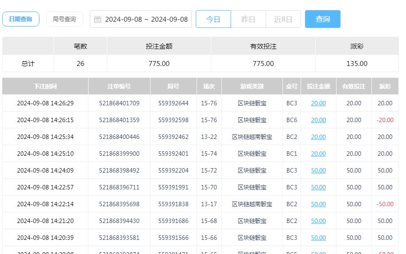Open 50.00 bet link for 14:22:14 row

click(318, 204)
